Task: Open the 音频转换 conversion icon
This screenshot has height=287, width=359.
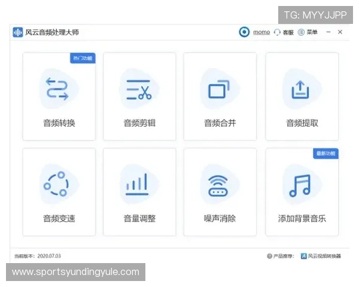Action: (x=57, y=89)
